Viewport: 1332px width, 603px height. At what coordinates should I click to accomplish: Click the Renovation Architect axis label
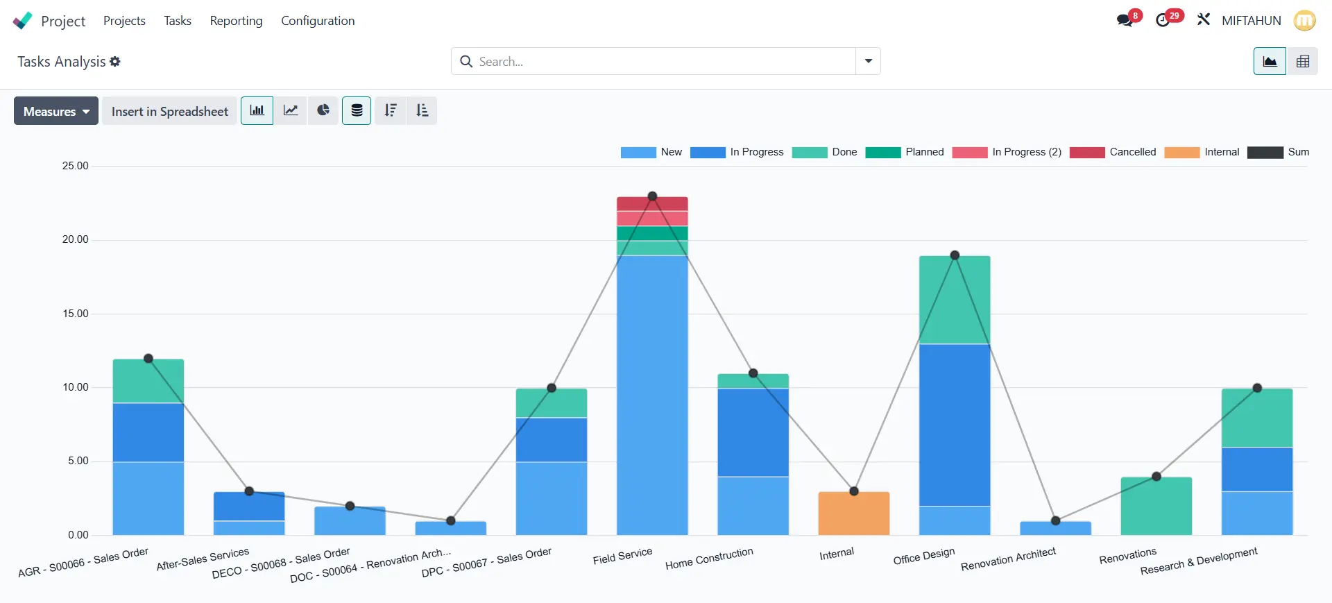tap(1008, 559)
